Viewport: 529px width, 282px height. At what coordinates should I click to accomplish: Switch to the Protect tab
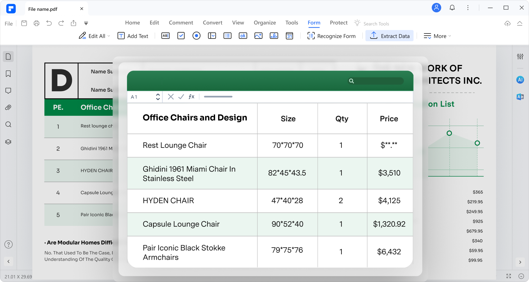point(338,23)
